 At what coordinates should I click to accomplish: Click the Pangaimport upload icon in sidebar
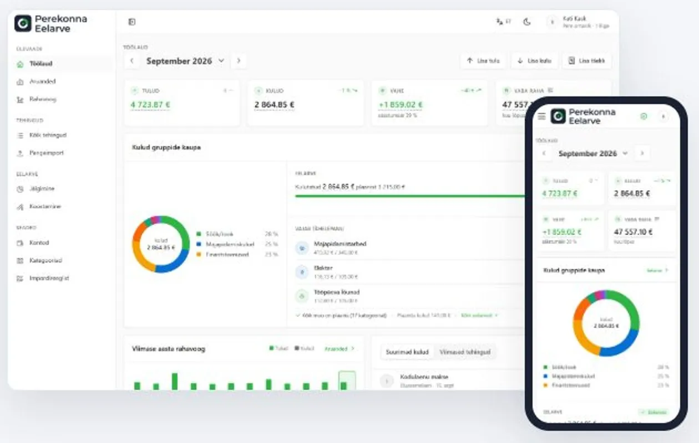20,153
